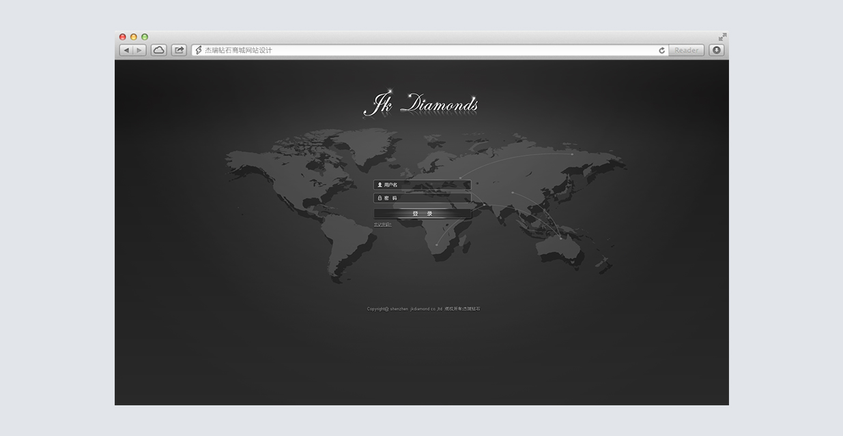Go back with the browser back arrow

(x=126, y=50)
